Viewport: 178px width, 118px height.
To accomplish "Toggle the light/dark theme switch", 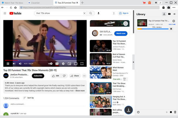I will 158,3.
